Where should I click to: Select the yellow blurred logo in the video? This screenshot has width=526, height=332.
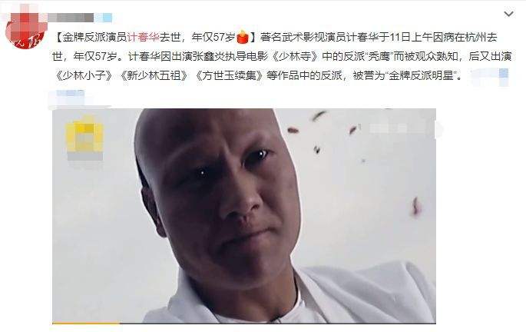(85, 138)
